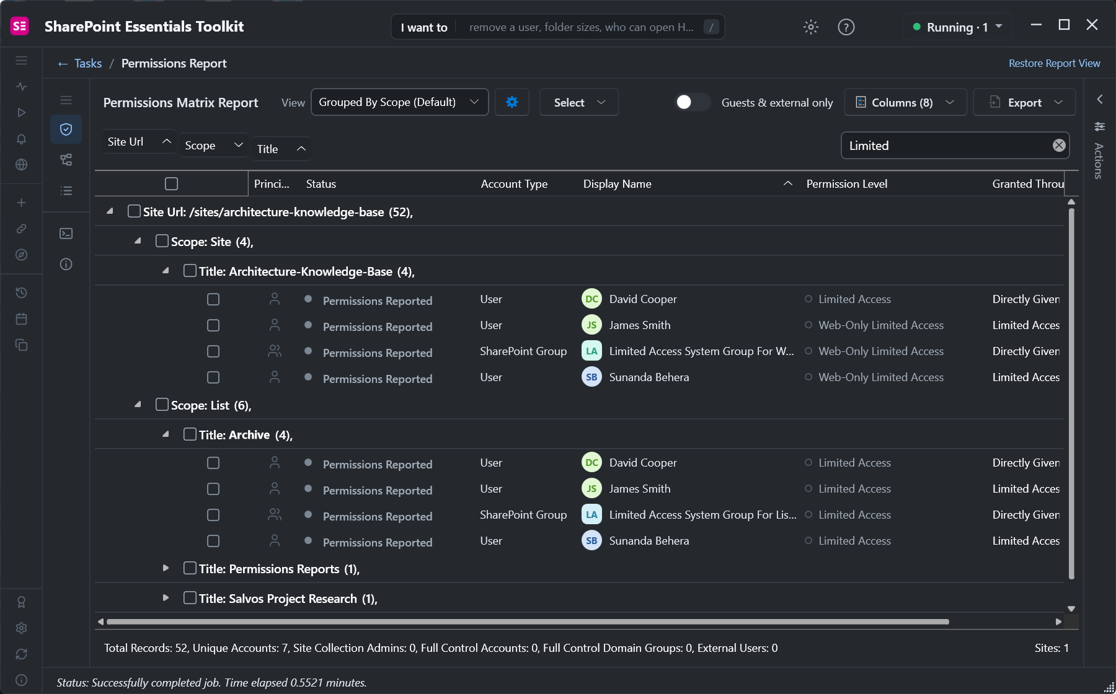Click the Title grouping chip
This screenshot has width=1116, height=694.
click(x=281, y=149)
